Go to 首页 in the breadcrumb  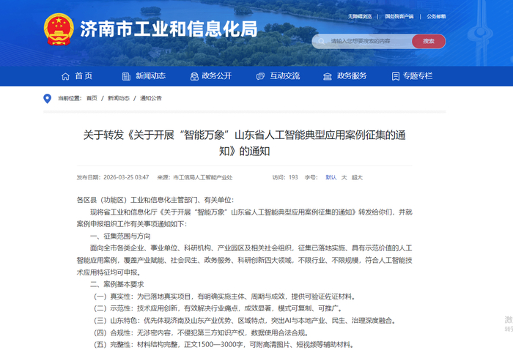[92, 98]
